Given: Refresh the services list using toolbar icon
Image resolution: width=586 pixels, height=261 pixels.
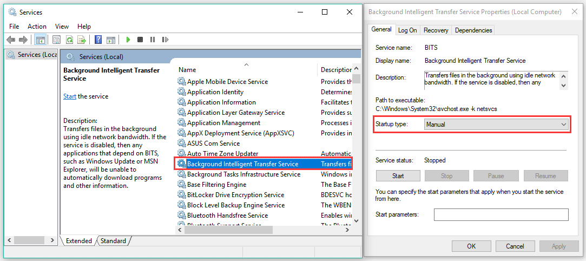Looking at the screenshot, I should tap(69, 40).
